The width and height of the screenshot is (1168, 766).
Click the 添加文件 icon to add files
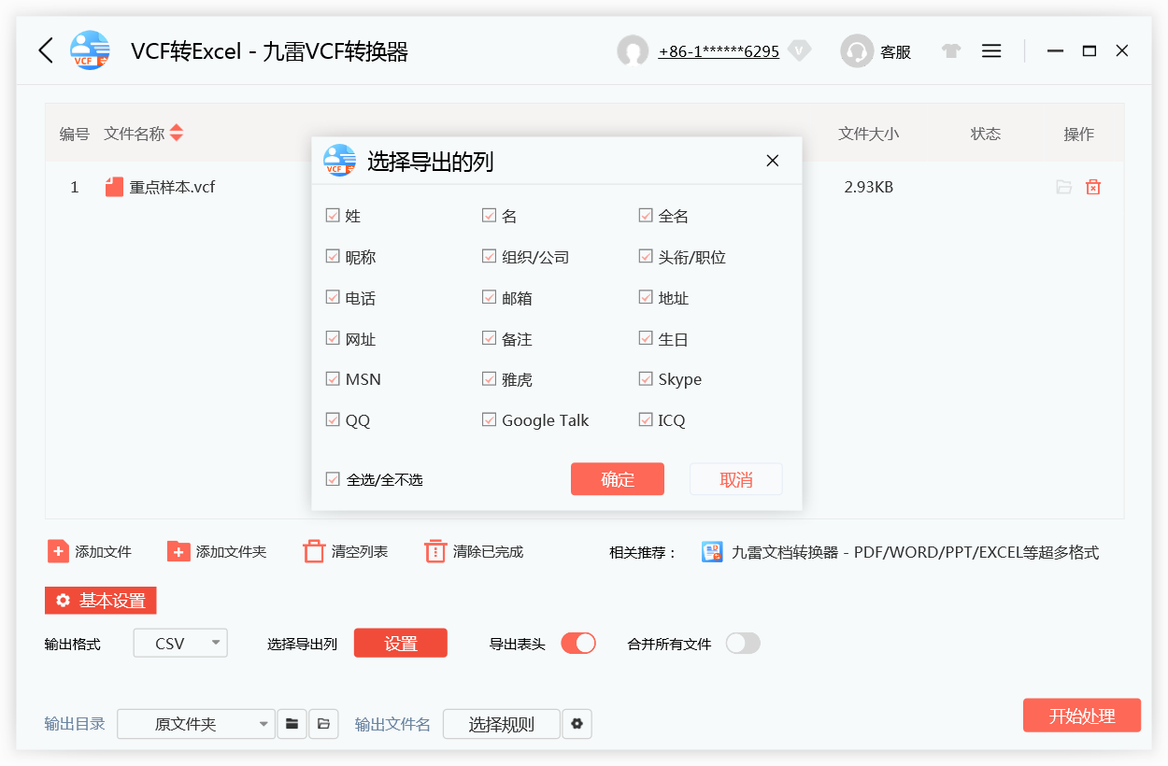click(56, 552)
